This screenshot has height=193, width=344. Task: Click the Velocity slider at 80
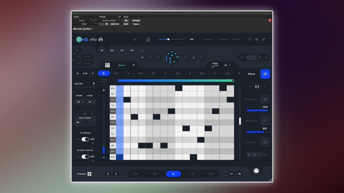pyautogui.click(x=257, y=132)
